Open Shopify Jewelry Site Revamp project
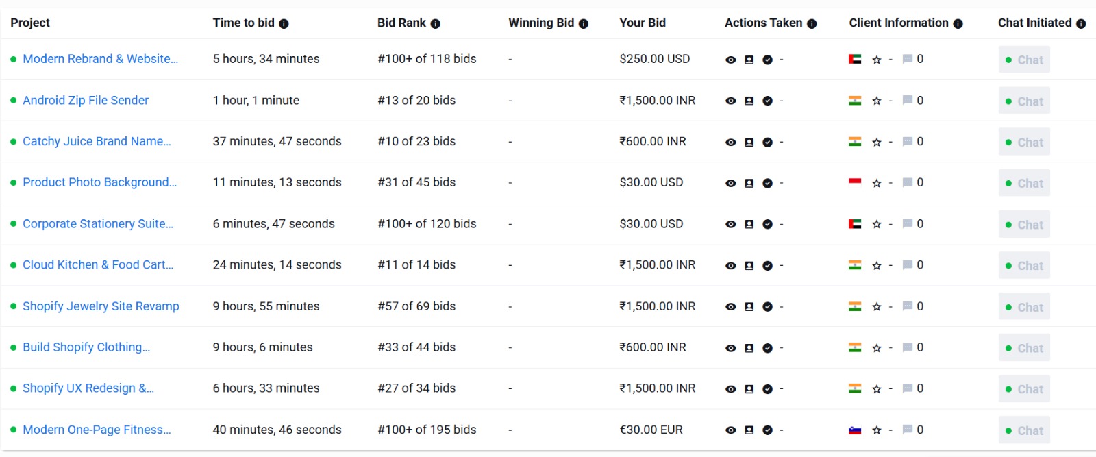This screenshot has width=1096, height=457. pos(101,306)
